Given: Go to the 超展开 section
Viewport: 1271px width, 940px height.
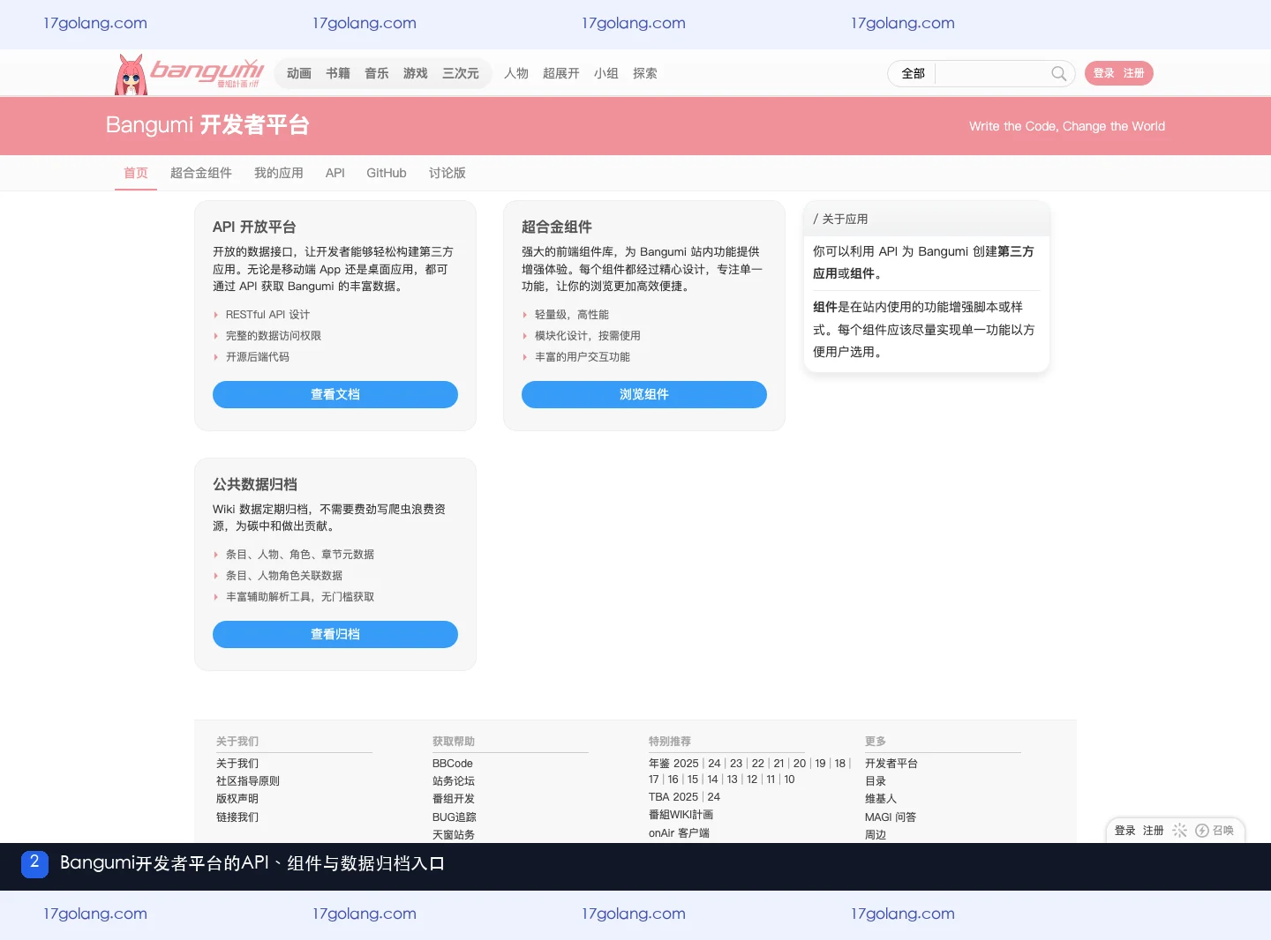Looking at the screenshot, I should coord(560,73).
